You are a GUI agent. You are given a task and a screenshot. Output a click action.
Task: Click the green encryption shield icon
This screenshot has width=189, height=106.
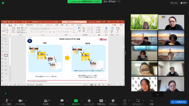[3, 3]
